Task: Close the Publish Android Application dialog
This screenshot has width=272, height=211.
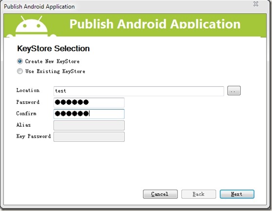Action: tap(256, 4)
